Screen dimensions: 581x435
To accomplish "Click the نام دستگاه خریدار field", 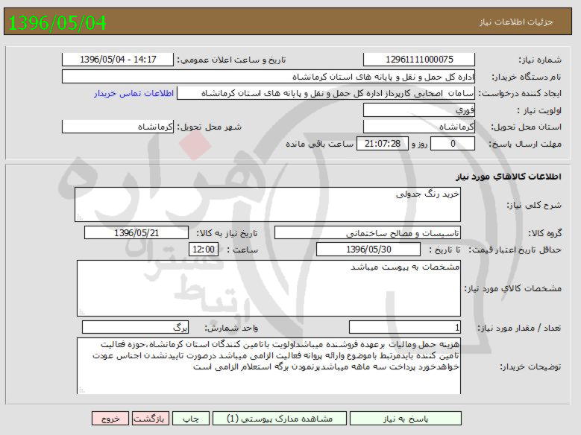I will [268, 77].
